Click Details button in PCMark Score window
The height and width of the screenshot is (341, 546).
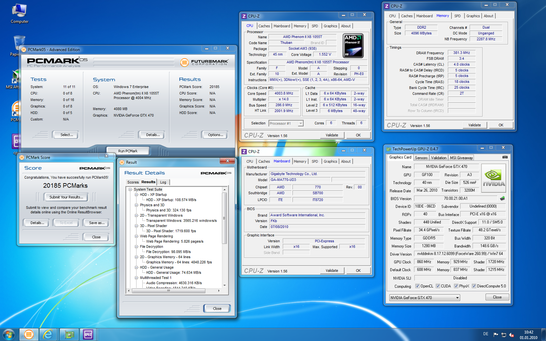(37, 223)
